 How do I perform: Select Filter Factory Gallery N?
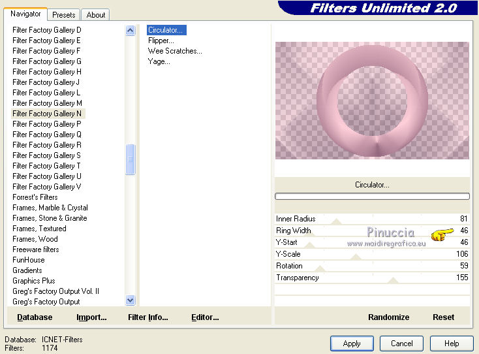[x=47, y=114]
